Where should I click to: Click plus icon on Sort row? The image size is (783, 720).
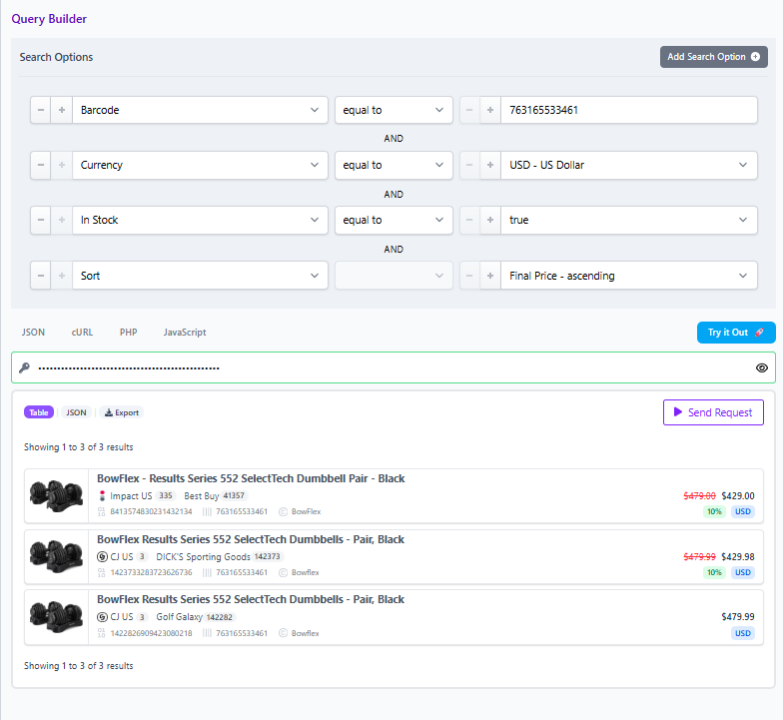61,275
